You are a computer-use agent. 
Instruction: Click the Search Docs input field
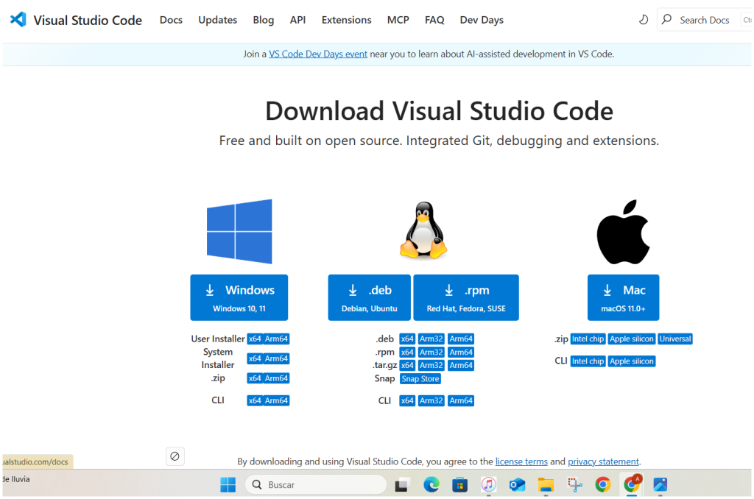point(704,20)
